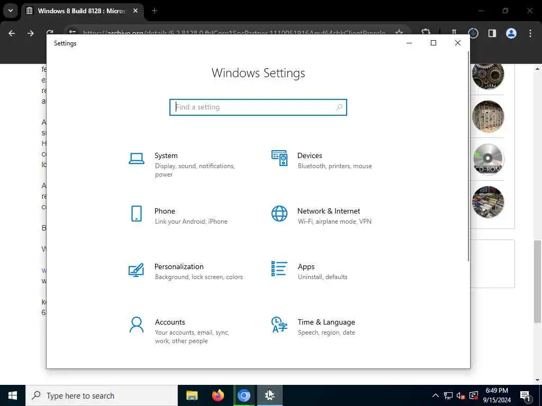The image size is (542, 406).
Task: Open a new Chrome tab
Action: coord(155,11)
